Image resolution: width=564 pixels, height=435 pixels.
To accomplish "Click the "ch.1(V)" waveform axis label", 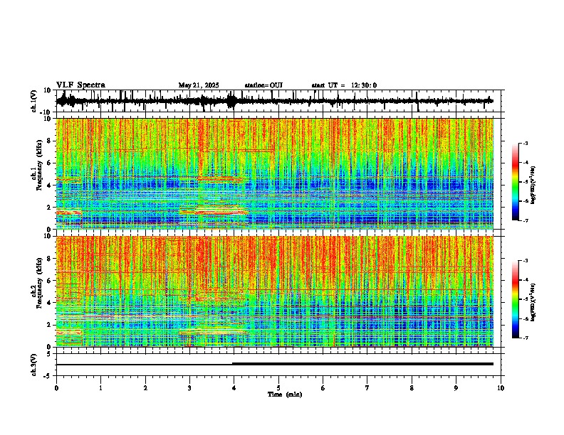I will coord(33,102).
